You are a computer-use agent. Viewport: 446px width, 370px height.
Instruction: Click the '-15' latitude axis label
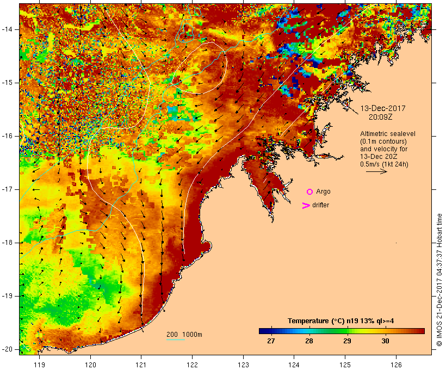click(x=7, y=83)
